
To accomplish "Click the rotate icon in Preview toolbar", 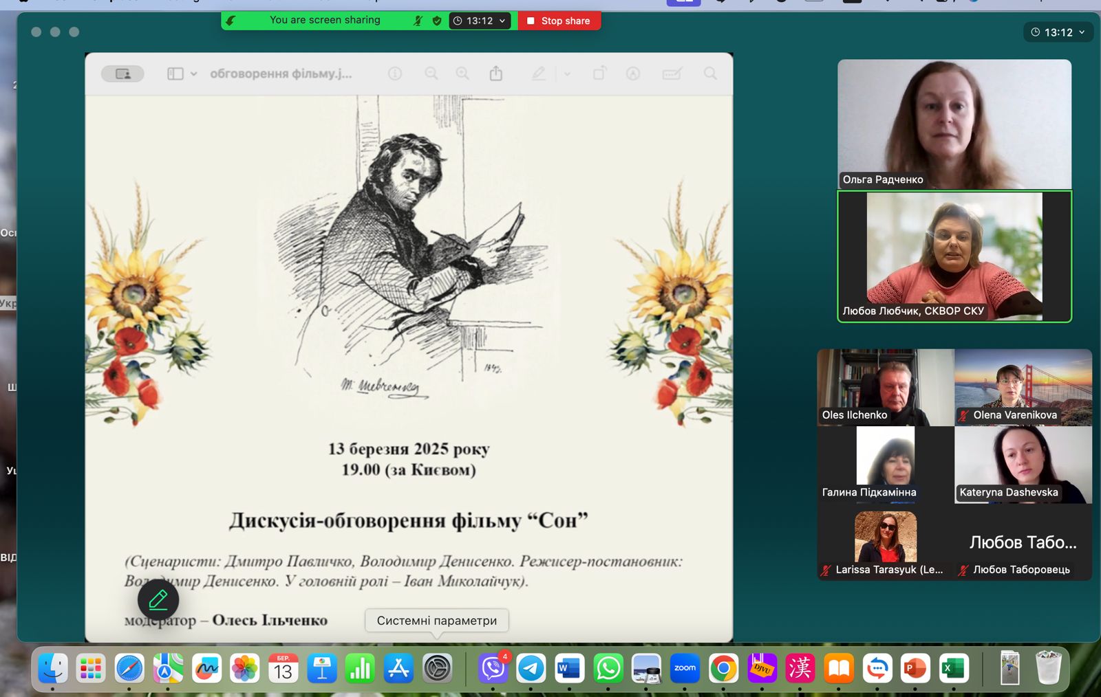I will [x=599, y=74].
